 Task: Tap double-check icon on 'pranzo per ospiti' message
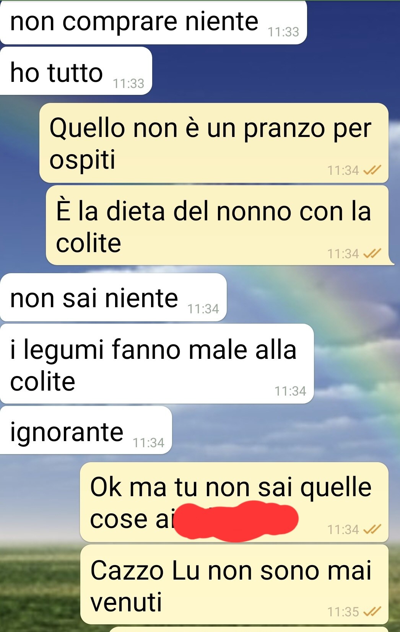(x=372, y=170)
